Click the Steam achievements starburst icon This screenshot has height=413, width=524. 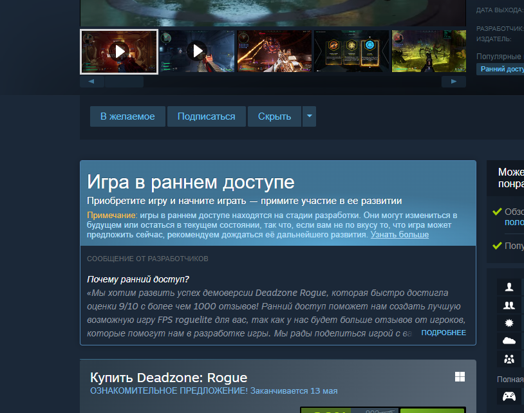509,323
